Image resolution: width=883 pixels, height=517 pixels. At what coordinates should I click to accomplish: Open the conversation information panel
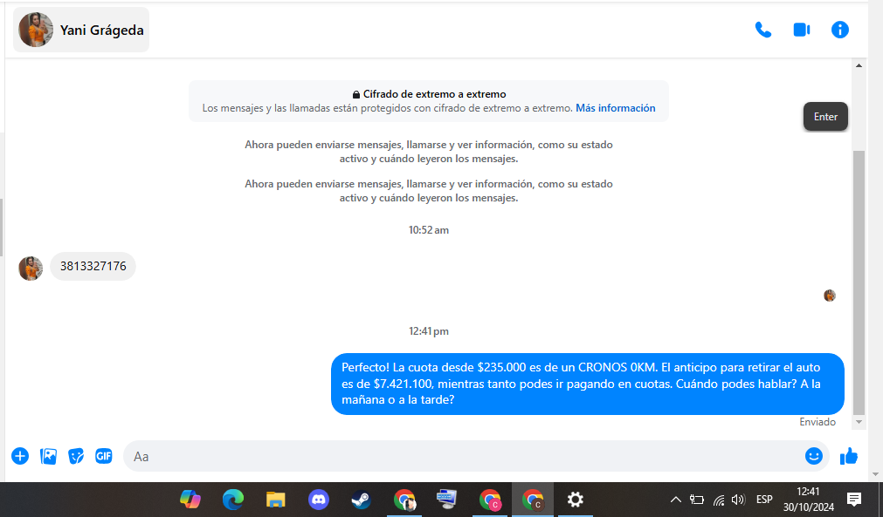click(x=839, y=30)
